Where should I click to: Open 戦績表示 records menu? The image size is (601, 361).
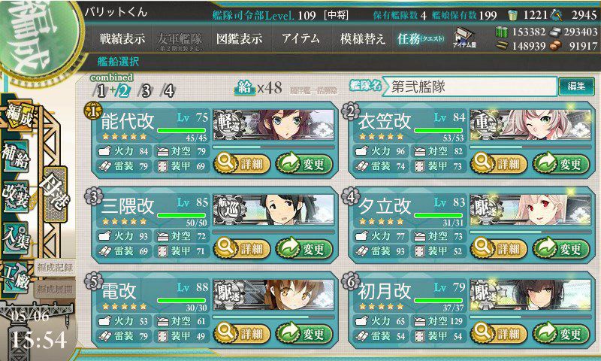coord(122,38)
